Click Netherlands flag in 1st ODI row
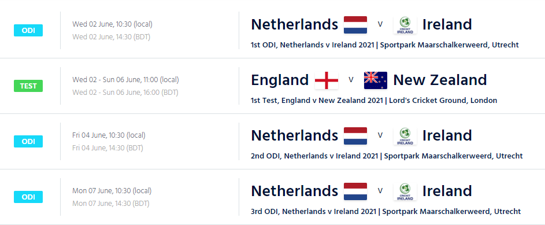545x225 pixels. click(x=355, y=25)
